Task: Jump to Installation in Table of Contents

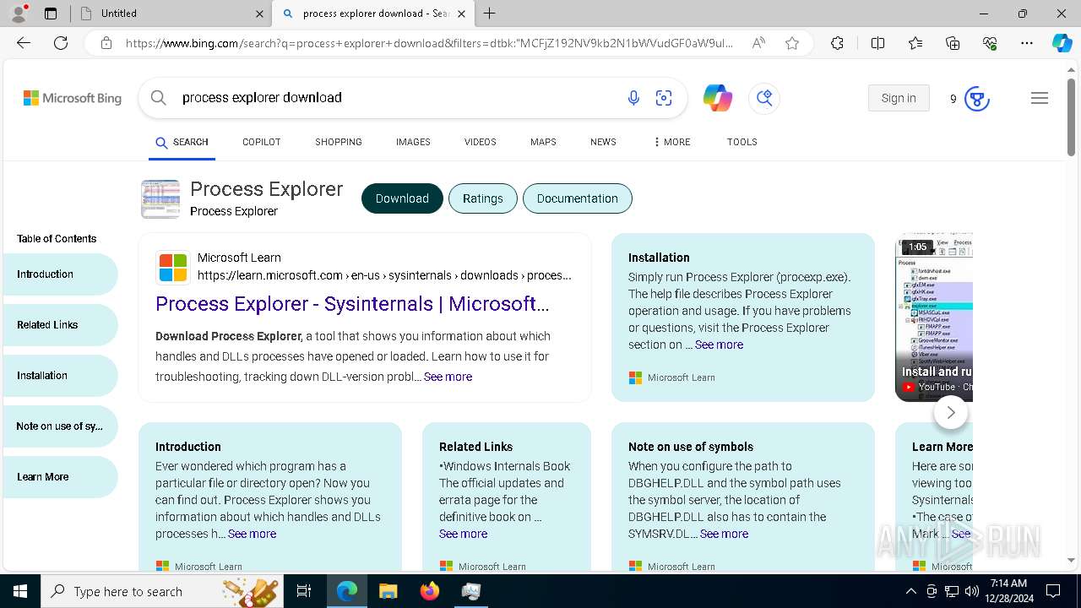Action: point(61,376)
